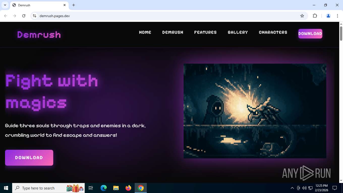Click the large DOWNLOAD button below tagline

(x=29, y=158)
